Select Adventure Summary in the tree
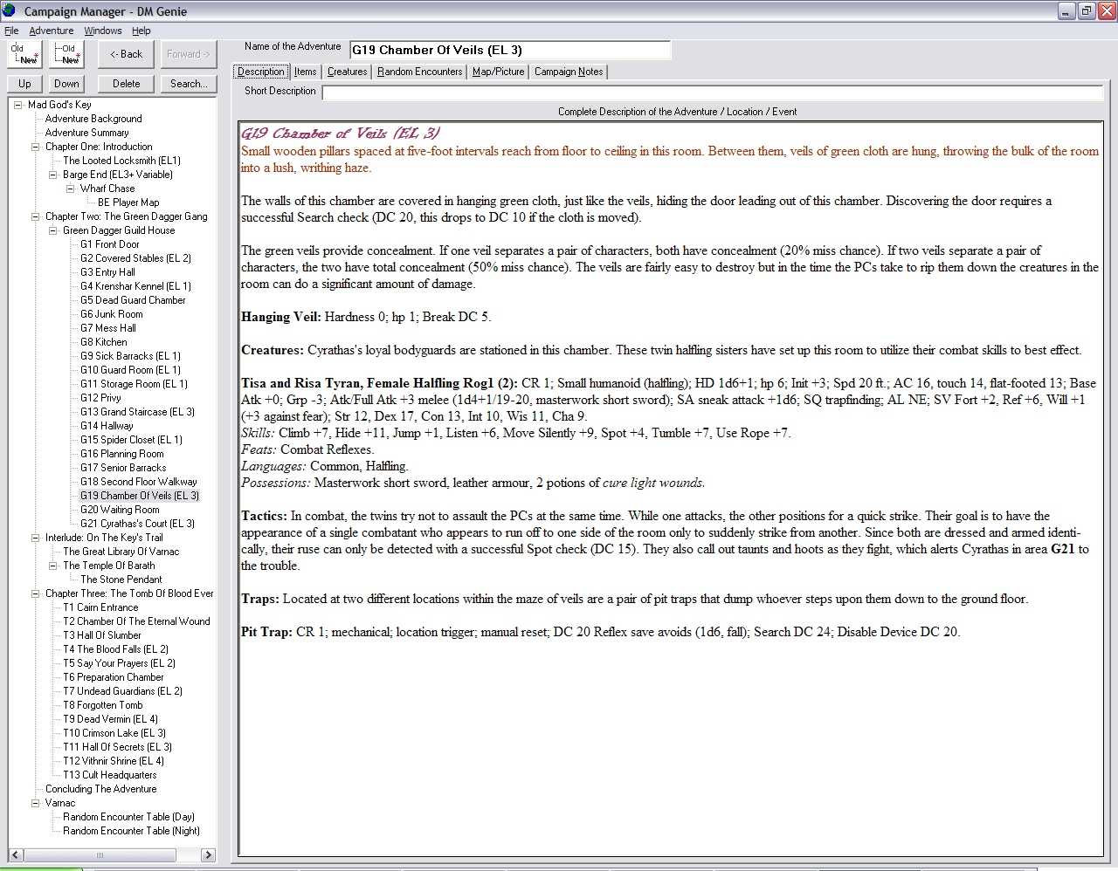 point(87,133)
